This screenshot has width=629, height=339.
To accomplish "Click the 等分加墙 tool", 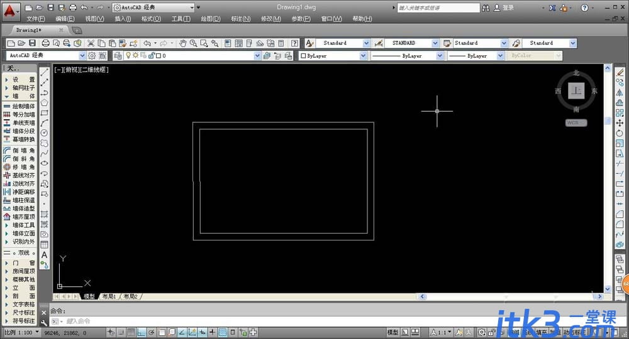I will coord(19,114).
